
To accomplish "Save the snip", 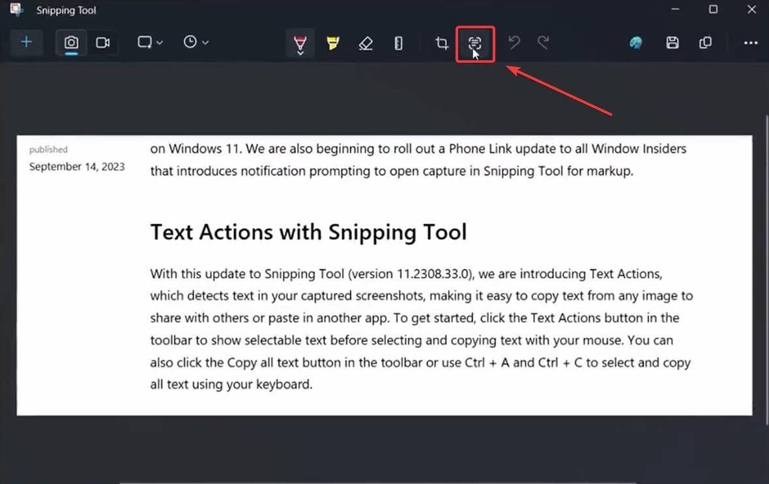I will click(673, 42).
